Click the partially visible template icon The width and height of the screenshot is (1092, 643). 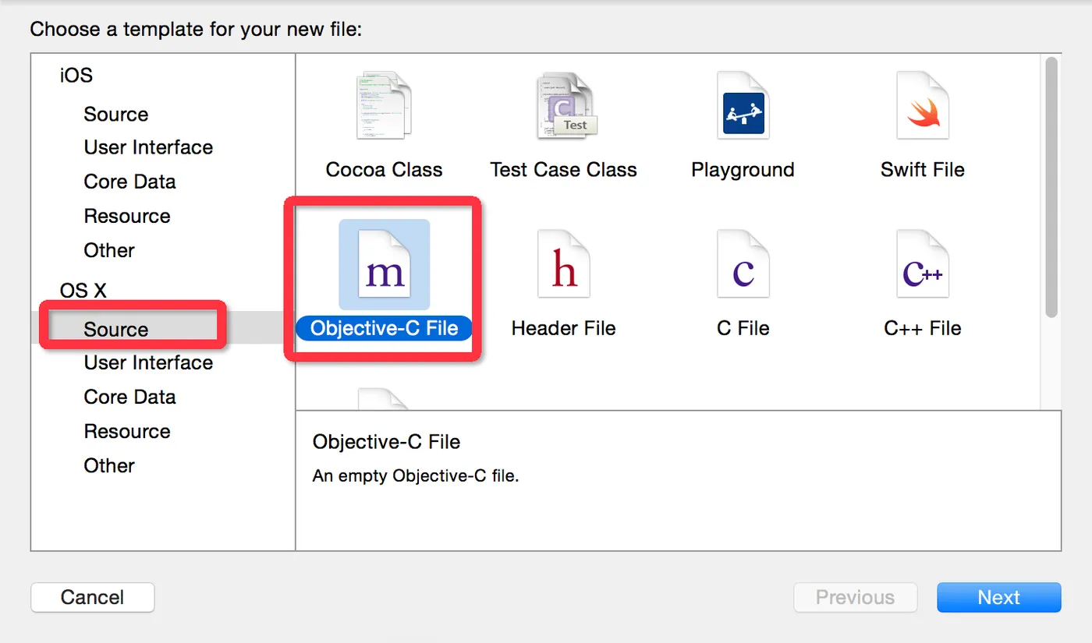tap(384, 399)
